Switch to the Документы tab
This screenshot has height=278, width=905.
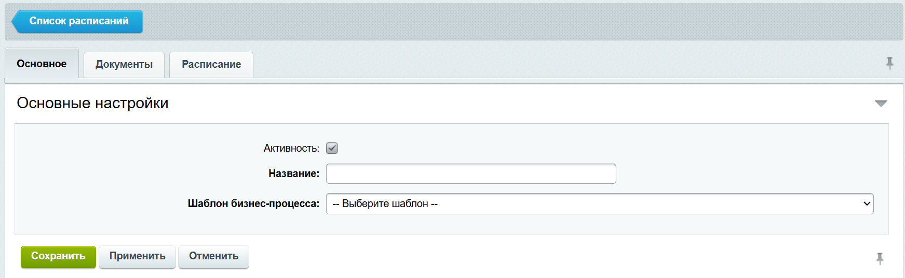(124, 65)
